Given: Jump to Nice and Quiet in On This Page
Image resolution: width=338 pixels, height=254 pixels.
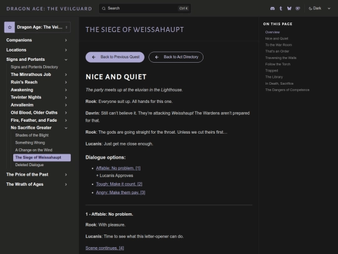Looking at the screenshot, I should point(277,38).
